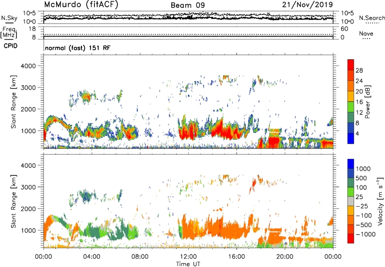Click the 'Beam 09' heading
This screenshot has height=267, width=385.
(x=188, y=5)
